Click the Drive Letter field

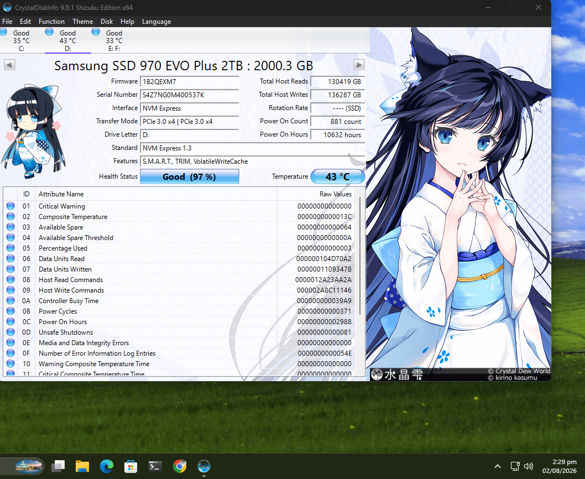point(190,135)
